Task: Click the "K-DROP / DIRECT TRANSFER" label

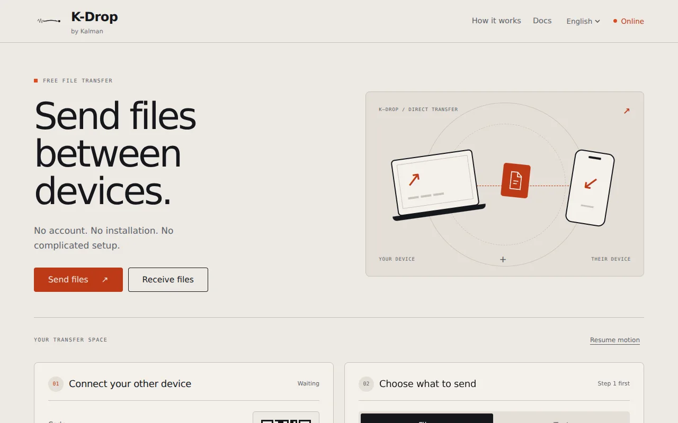Action: point(418,109)
